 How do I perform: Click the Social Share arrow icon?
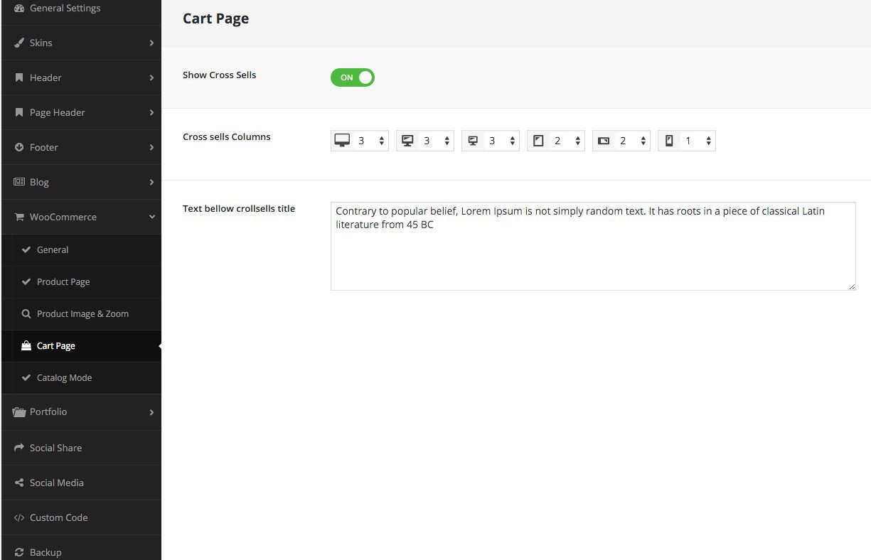(19, 448)
